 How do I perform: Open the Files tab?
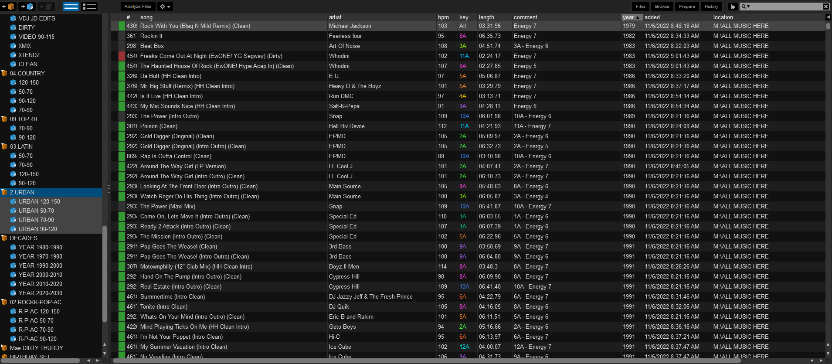640,7
